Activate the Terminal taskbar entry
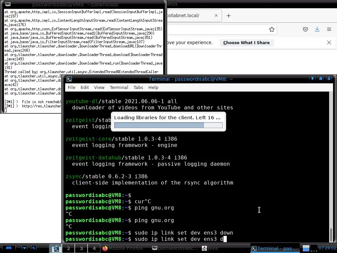The image size is (337, 253). (275, 248)
